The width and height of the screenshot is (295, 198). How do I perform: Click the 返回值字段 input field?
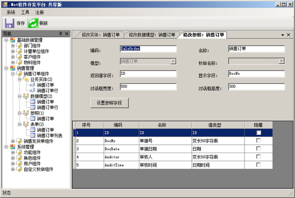[x=148, y=74]
